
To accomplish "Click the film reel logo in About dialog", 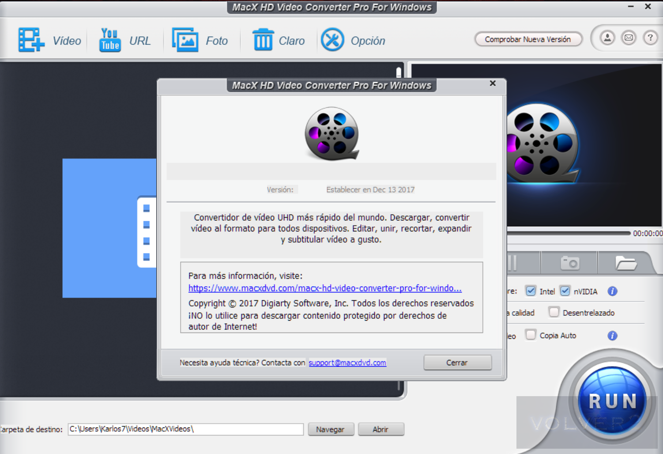I will (331, 133).
